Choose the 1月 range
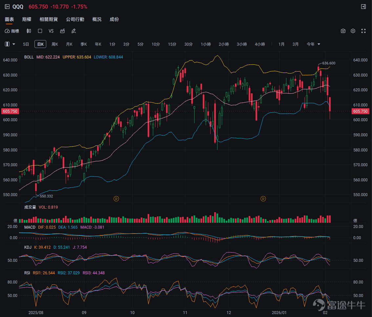 281,44
